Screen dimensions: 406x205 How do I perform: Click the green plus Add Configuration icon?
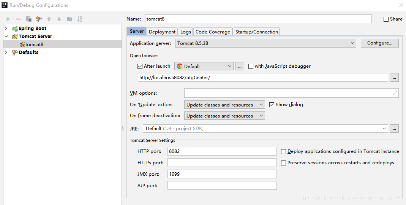click(x=8, y=19)
